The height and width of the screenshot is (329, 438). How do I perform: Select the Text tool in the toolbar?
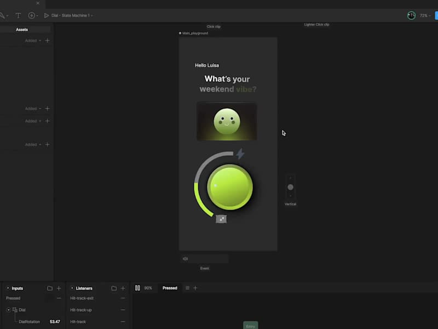pyautogui.click(x=18, y=16)
